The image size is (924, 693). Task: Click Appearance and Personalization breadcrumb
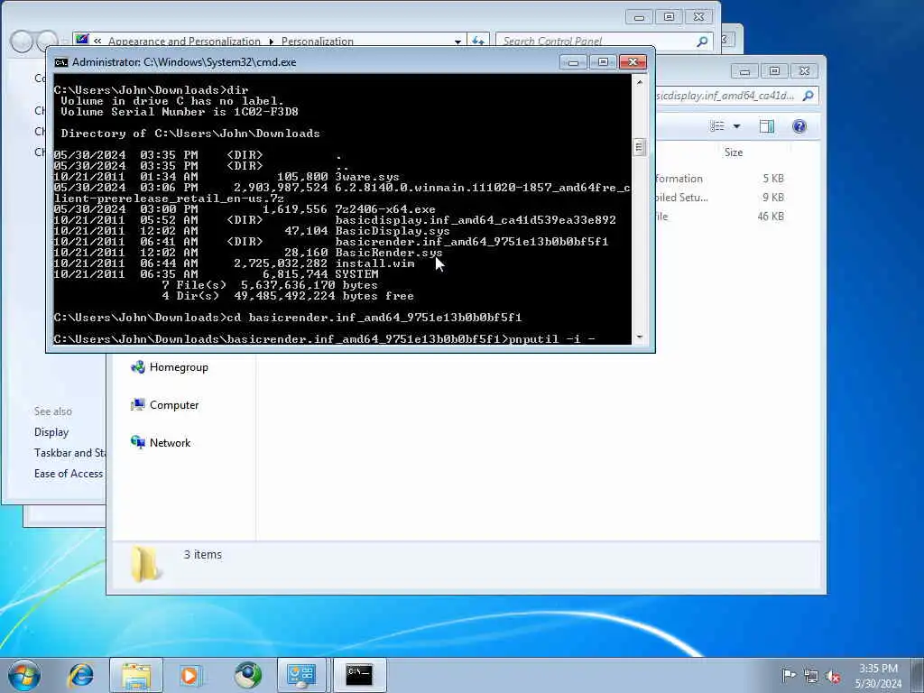tap(184, 42)
